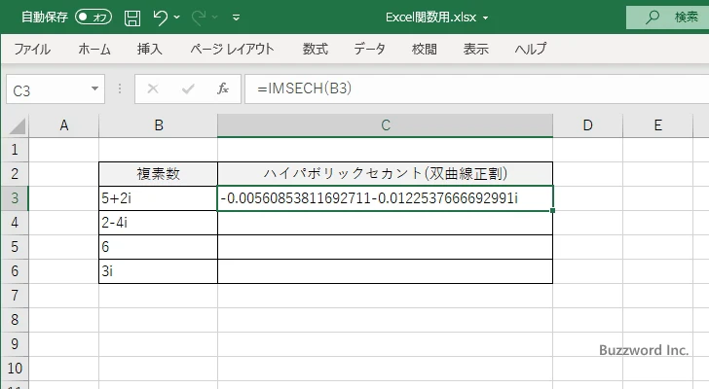709x389 pixels.
Task: Click the 検索 search box
Action: (x=667, y=18)
